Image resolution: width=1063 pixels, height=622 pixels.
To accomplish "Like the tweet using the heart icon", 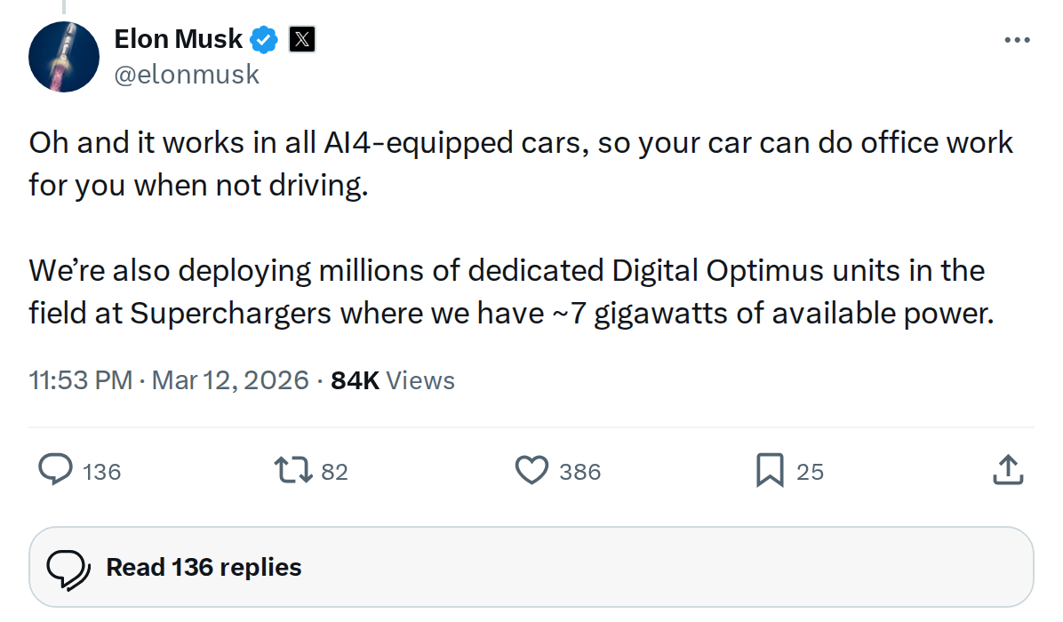I will pyautogui.click(x=531, y=471).
